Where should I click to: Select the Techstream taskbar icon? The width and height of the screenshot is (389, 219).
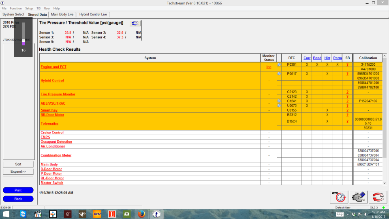pos(156,214)
